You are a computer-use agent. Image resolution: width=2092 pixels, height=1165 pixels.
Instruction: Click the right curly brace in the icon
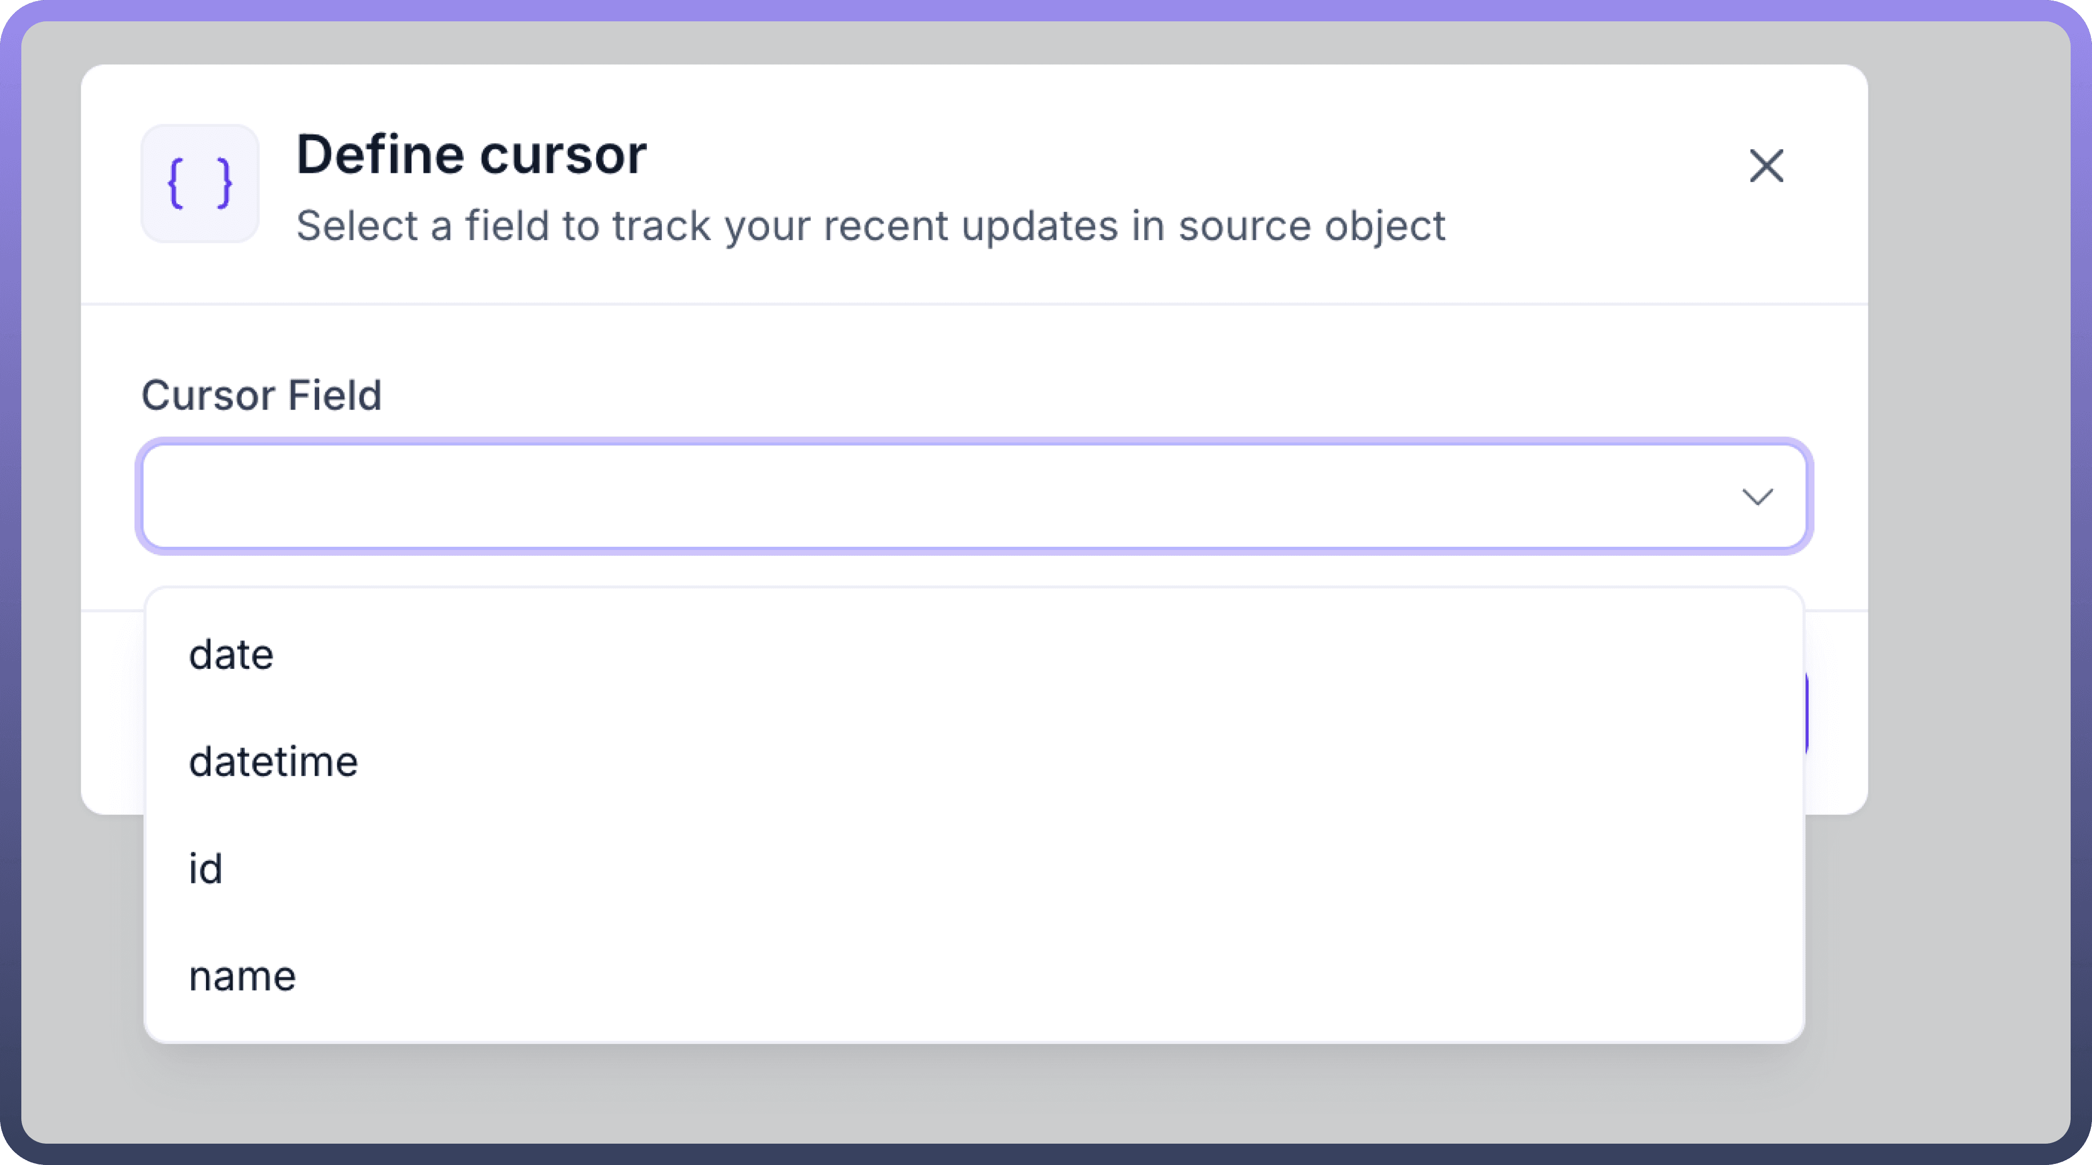pyautogui.click(x=225, y=183)
